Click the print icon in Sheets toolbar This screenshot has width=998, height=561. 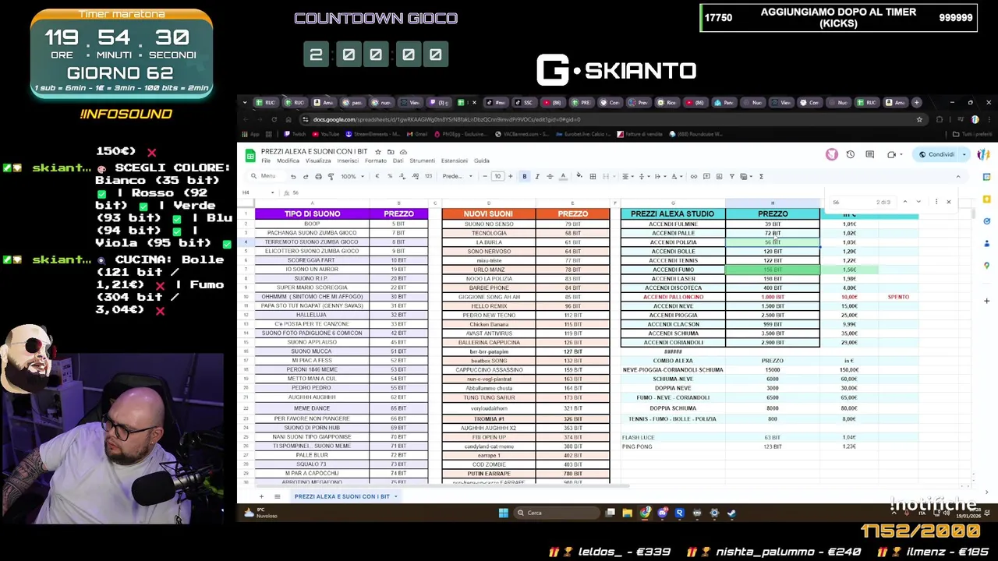(318, 176)
